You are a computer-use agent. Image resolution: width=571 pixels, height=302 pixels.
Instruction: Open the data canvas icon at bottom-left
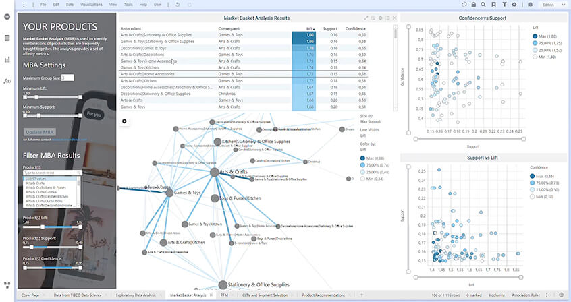tap(7, 286)
